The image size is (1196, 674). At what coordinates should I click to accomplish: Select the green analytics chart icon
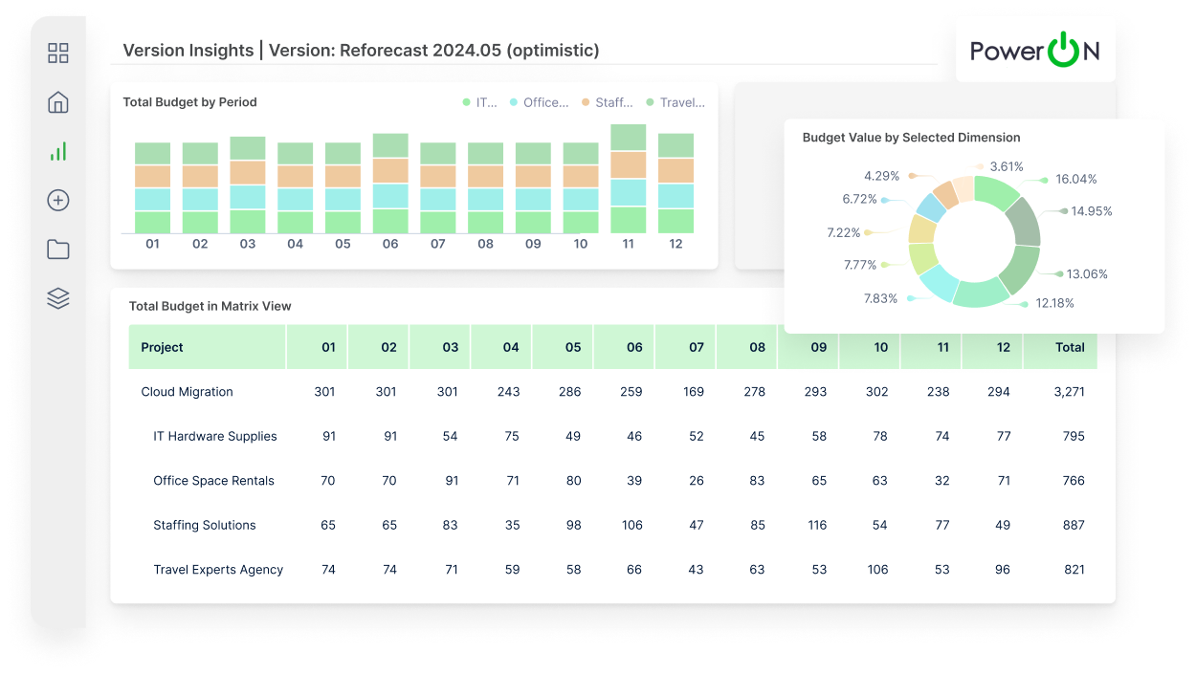57,150
